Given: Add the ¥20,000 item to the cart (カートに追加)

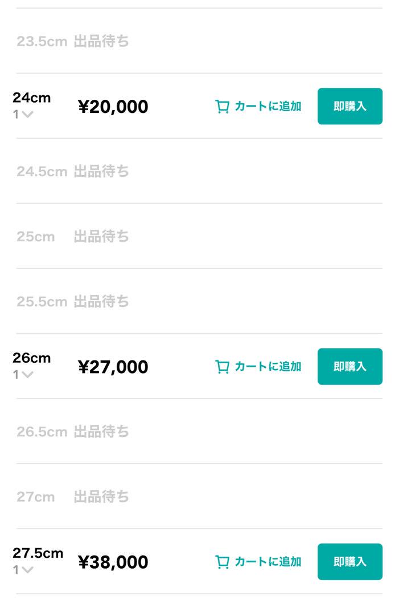Looking at the screenshot, I should [x=258, y=107].
